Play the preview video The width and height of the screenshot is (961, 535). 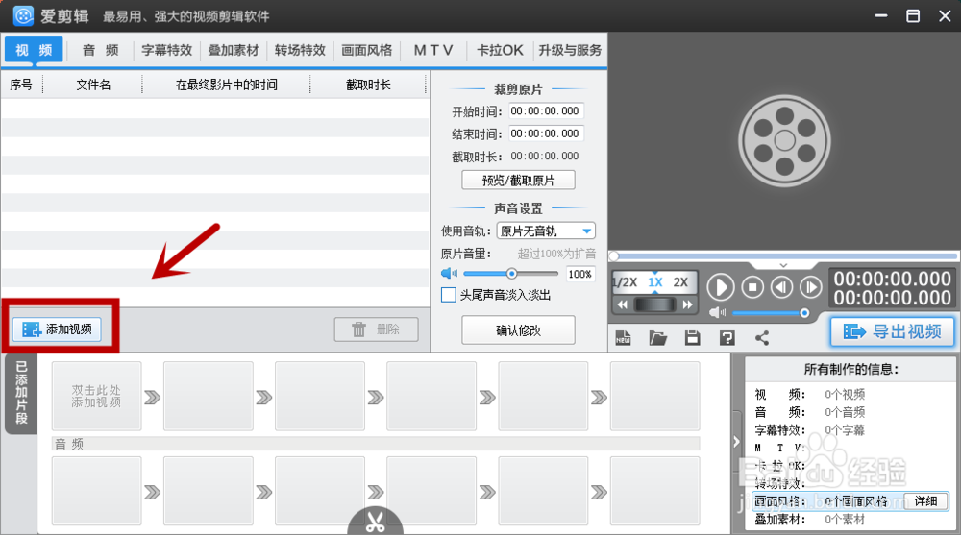pyautogui.click(x=721, y=287)
